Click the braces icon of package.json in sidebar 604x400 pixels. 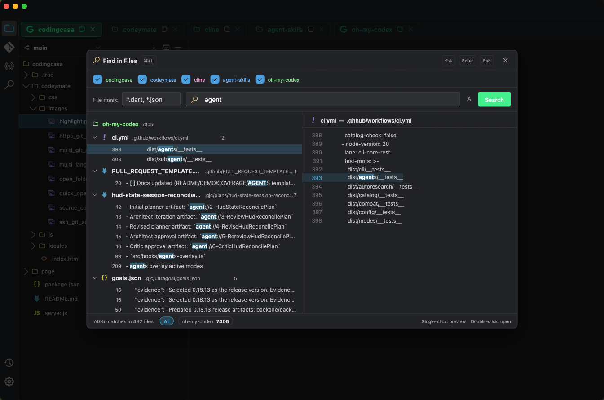point(37,284)
